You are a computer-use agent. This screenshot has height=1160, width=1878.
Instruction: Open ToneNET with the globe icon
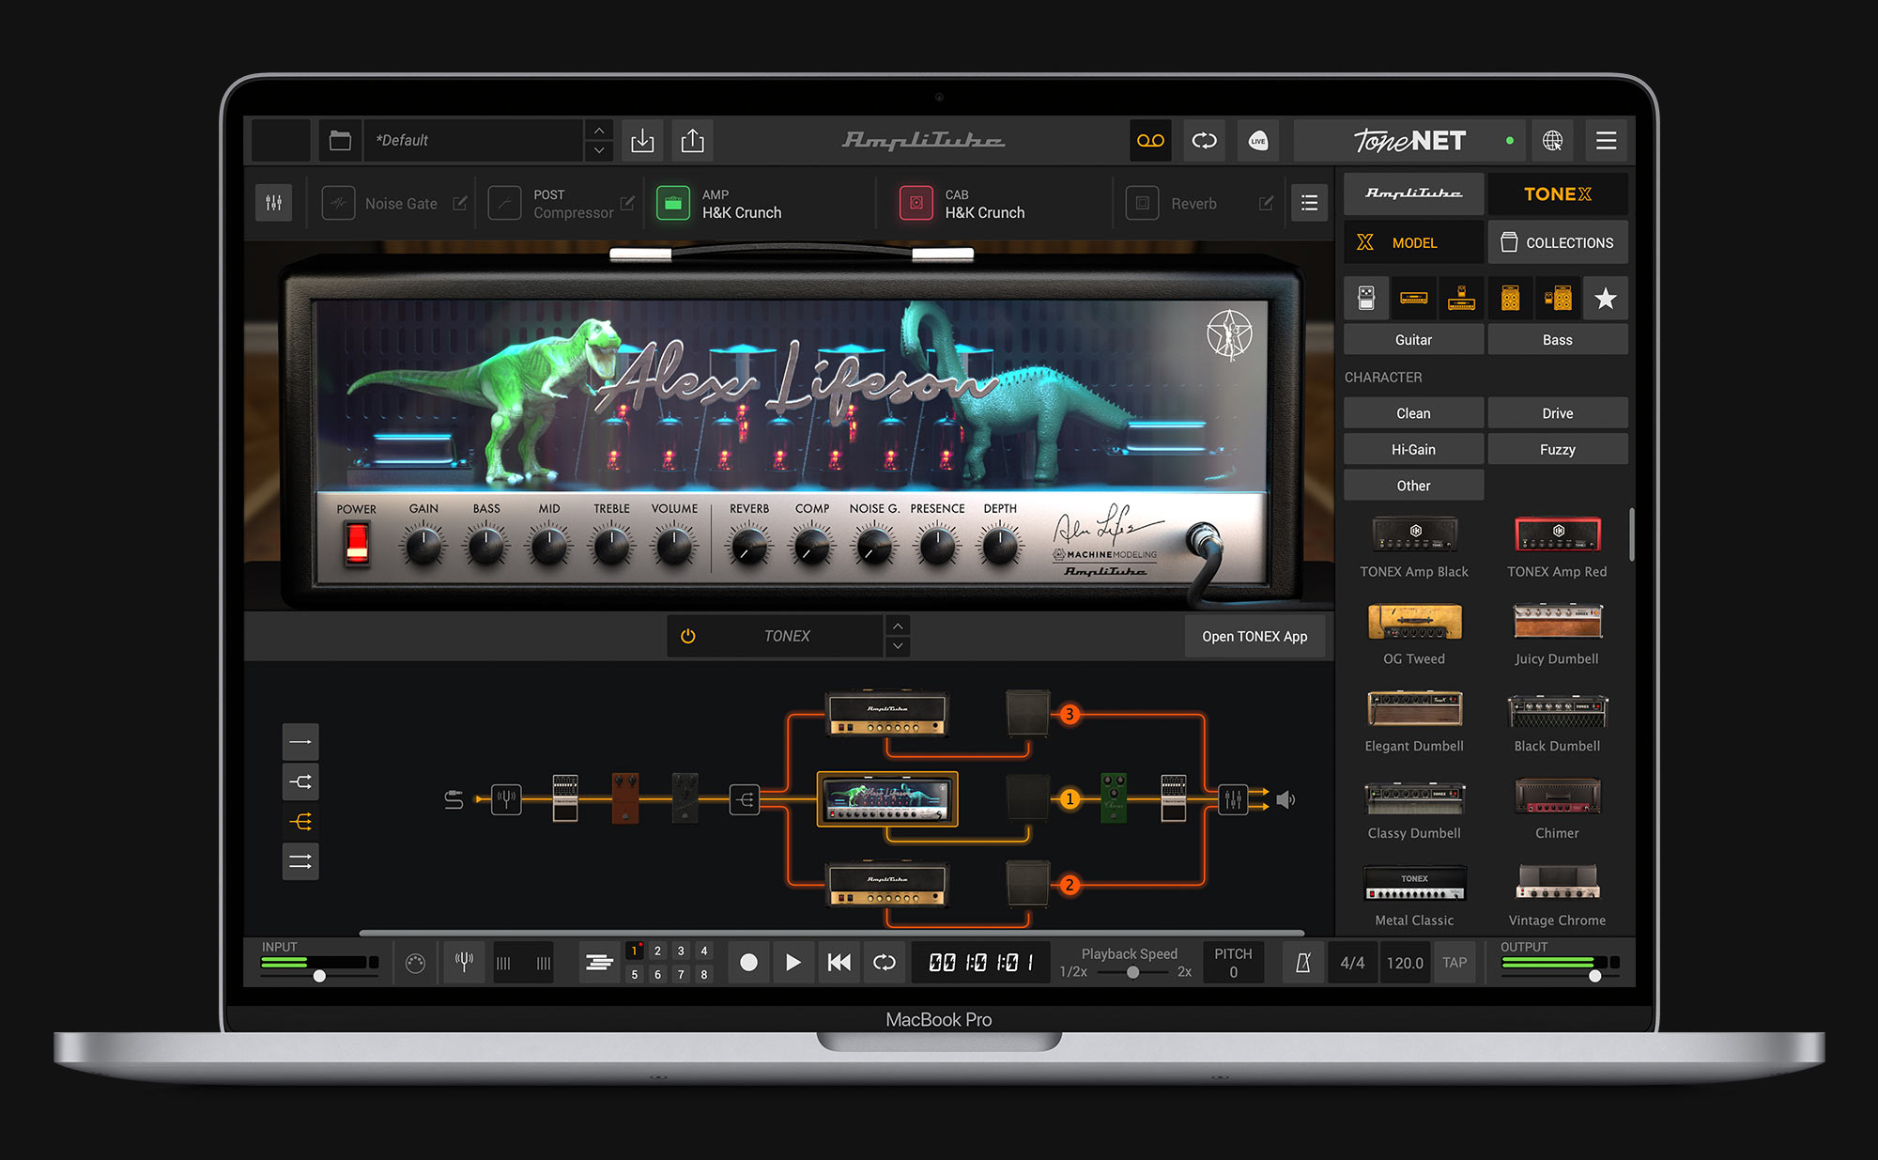click(1553, 140)
